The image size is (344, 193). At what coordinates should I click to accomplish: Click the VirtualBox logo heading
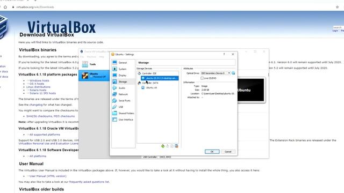[x=61, y=27]
